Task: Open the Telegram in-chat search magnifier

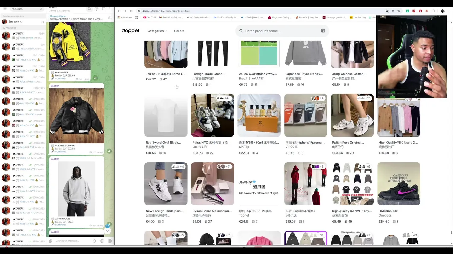Action: coord(90,9)
